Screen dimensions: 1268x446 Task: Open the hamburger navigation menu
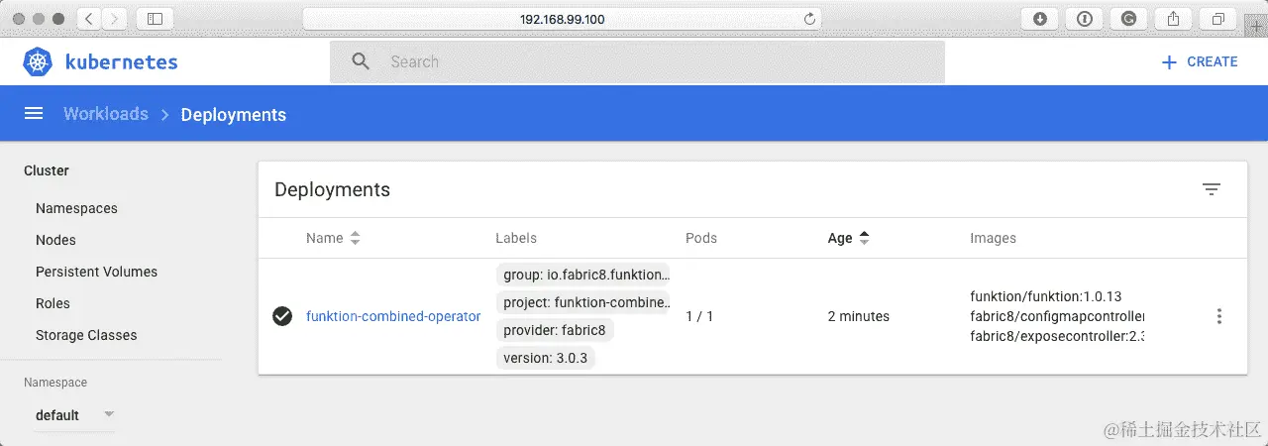click(34, 114)
